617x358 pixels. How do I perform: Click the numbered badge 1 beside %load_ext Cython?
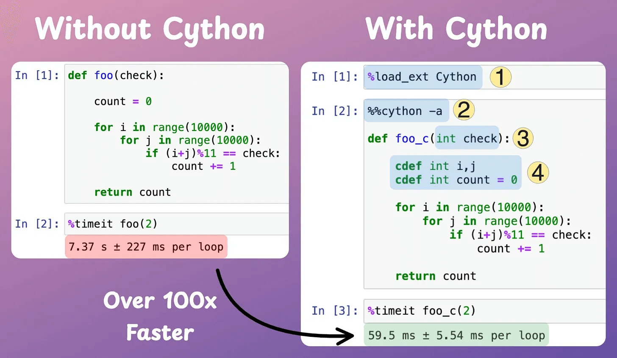click(500, 77)
